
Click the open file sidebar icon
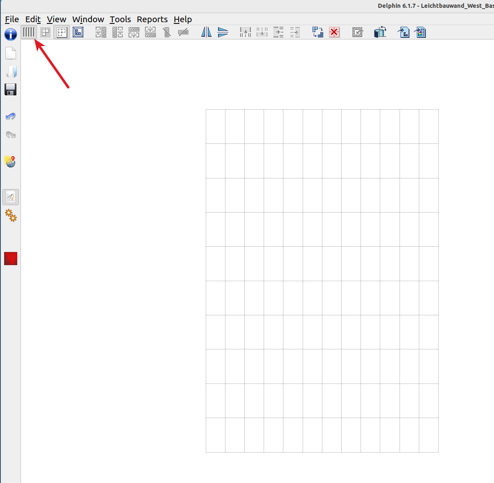pos(11,72)
